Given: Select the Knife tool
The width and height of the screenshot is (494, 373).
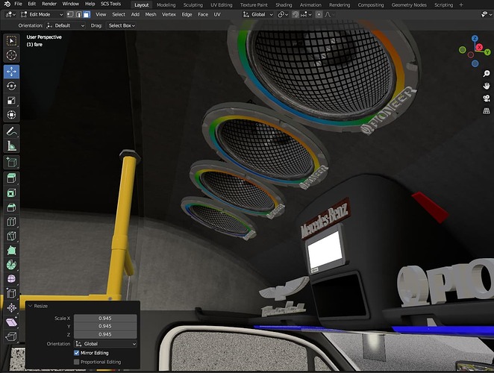Looking at the screenshot, I should pos(12,236).
